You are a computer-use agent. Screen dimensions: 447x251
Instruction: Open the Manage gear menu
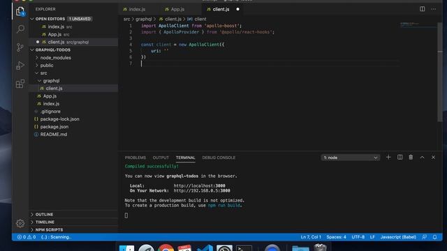[x=20, y=223]
